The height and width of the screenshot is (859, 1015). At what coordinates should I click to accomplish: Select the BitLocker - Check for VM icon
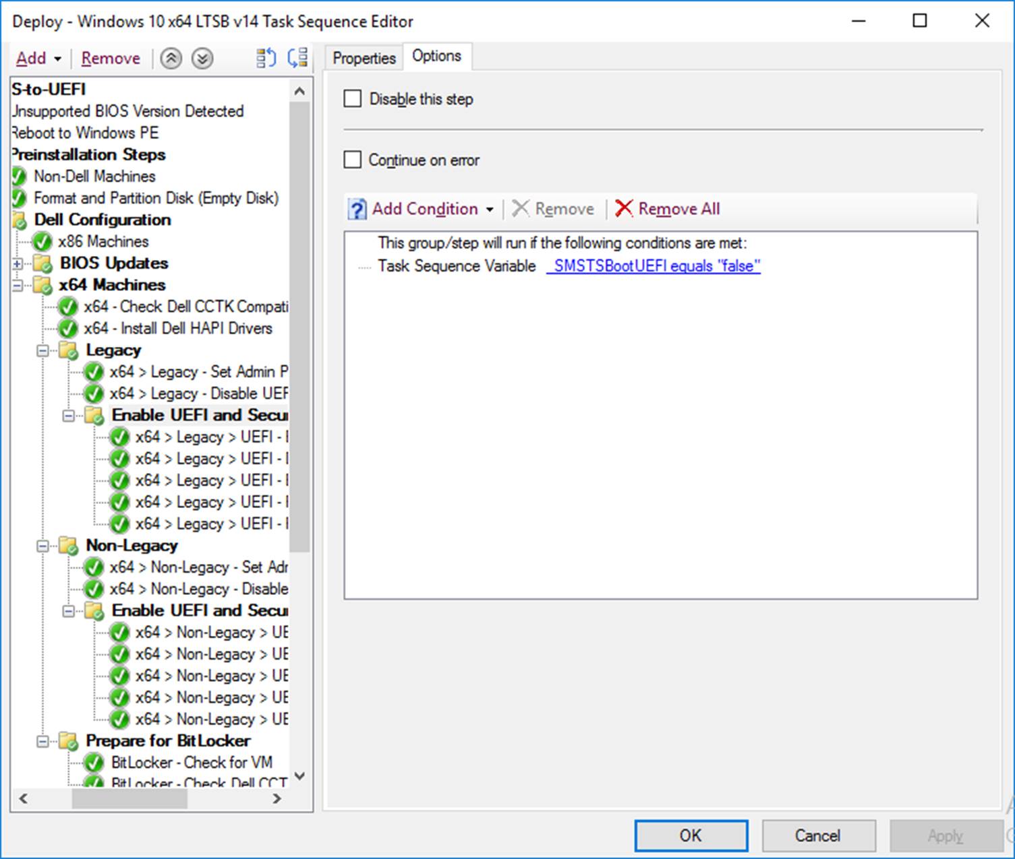94,763
